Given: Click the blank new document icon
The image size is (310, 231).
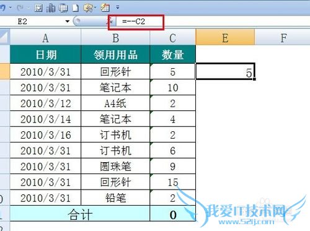Looking at the screenshot, I should pyautogui.click(x=76, y=8).
